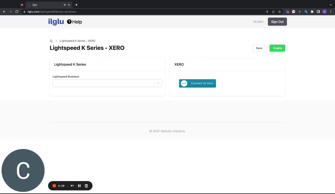
Task: Click the green Enable button
Action: (277, 48)
